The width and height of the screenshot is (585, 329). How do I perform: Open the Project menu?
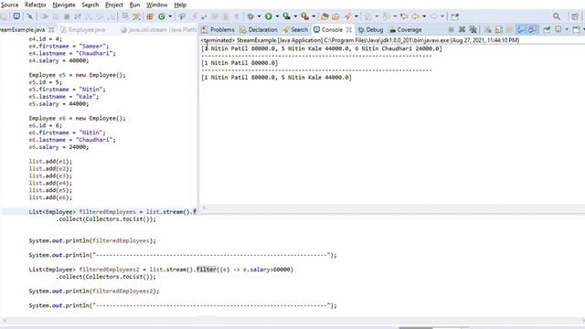coord(113,5)
